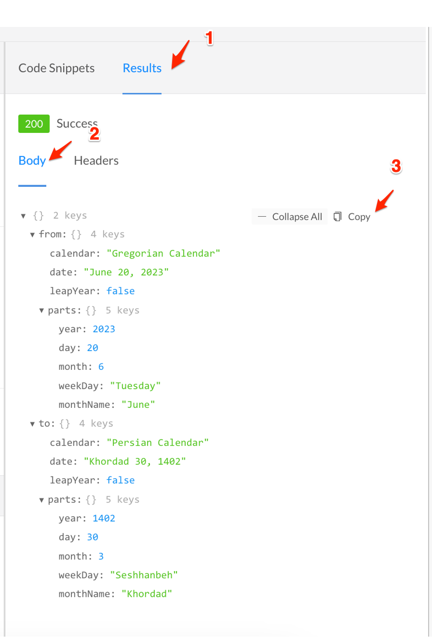Switch to the Results tab
This screenshot has height=637, width=432.
(x=142, y=68)
